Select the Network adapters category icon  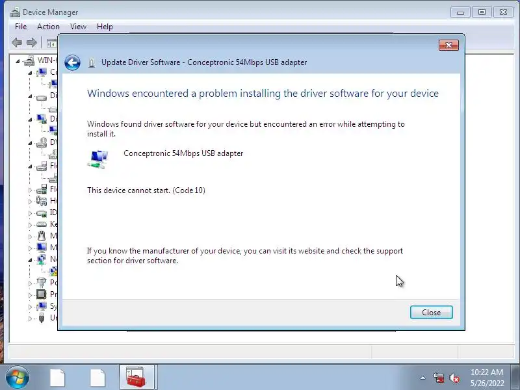click(x=42, y=259)
